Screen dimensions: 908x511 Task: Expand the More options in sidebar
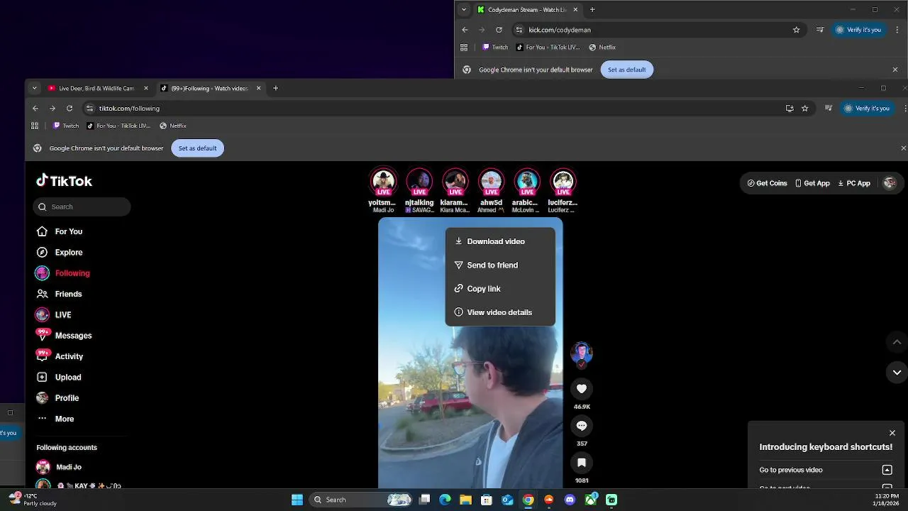[x=56, y=419]
